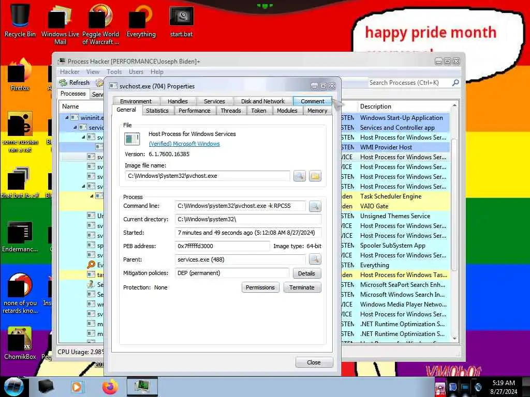The width and height of the screenshot is (530, 397).
Task: Open the Users menu
Action: pyautogui.click(x=136, y=72)
